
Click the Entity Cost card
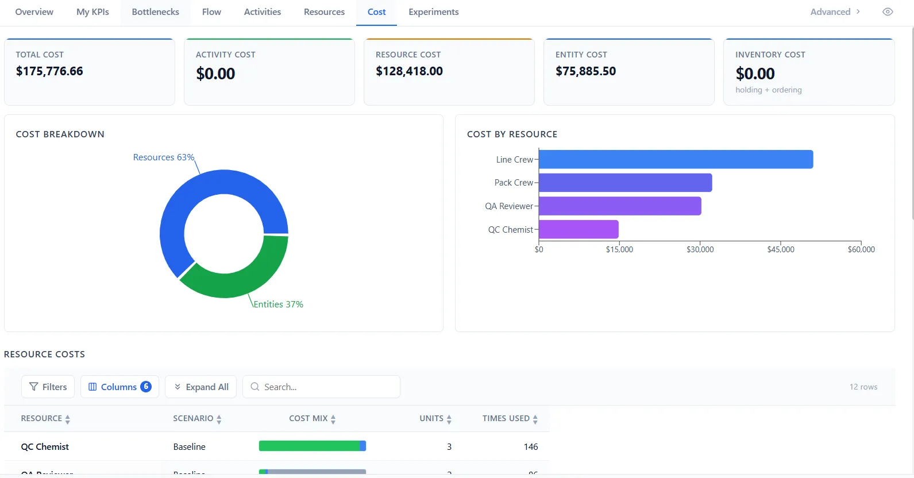pyautogui.click(x=629, y=72)
